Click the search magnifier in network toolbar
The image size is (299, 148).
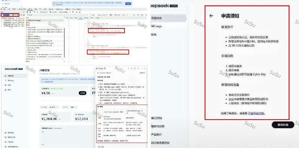37,12
